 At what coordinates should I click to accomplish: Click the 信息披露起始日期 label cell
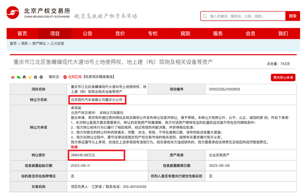(x=39, y=166)
